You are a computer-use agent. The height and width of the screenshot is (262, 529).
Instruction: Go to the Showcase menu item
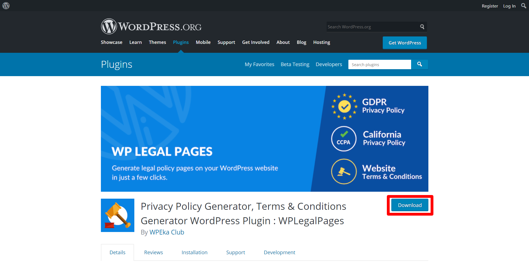[111, 42]
